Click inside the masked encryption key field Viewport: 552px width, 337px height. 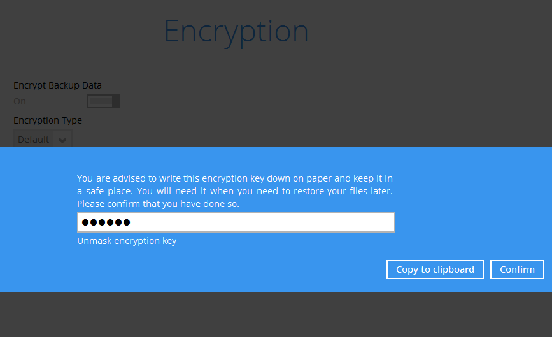point(236,222)
